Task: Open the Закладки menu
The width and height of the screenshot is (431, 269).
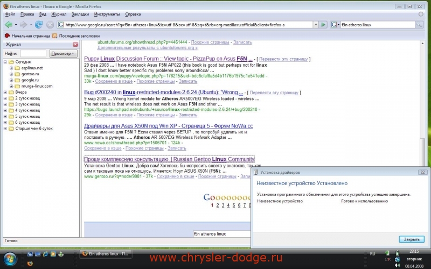Action: pos(80,15)
